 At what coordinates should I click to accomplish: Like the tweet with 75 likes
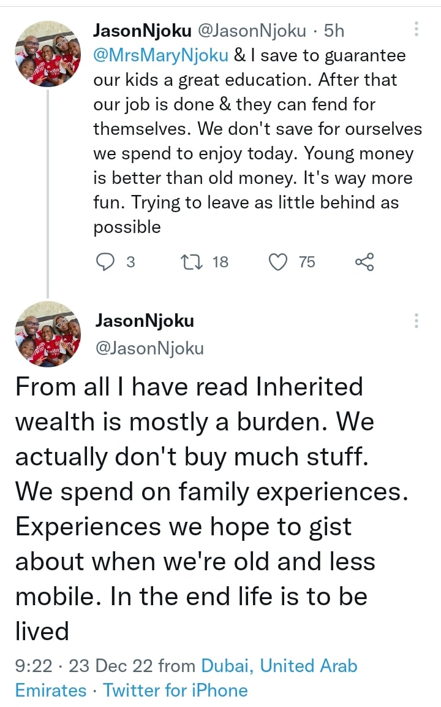[279, 262]
